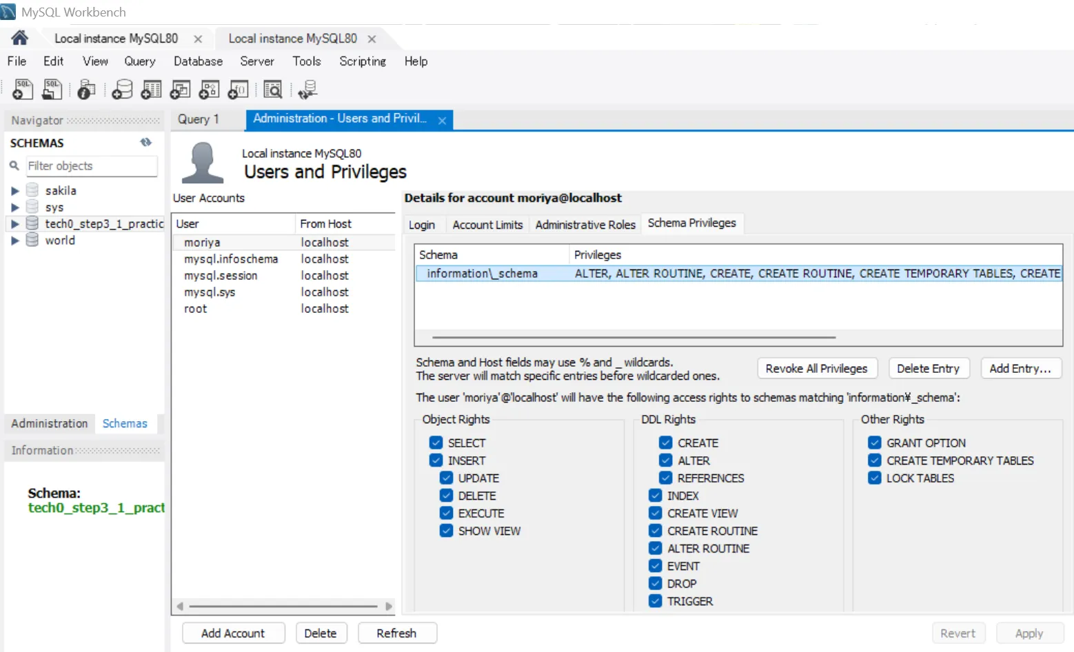Close the first Local instance MySQL80 tab

coord(198,39)
